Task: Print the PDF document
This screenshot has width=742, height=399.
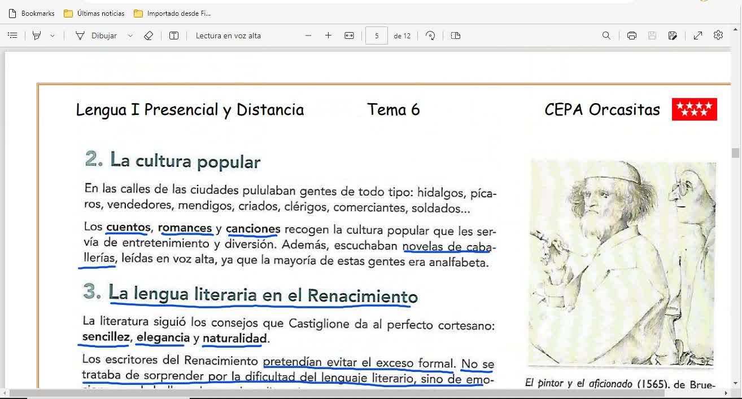Action: pyautogui.click(x=631, y=36)
